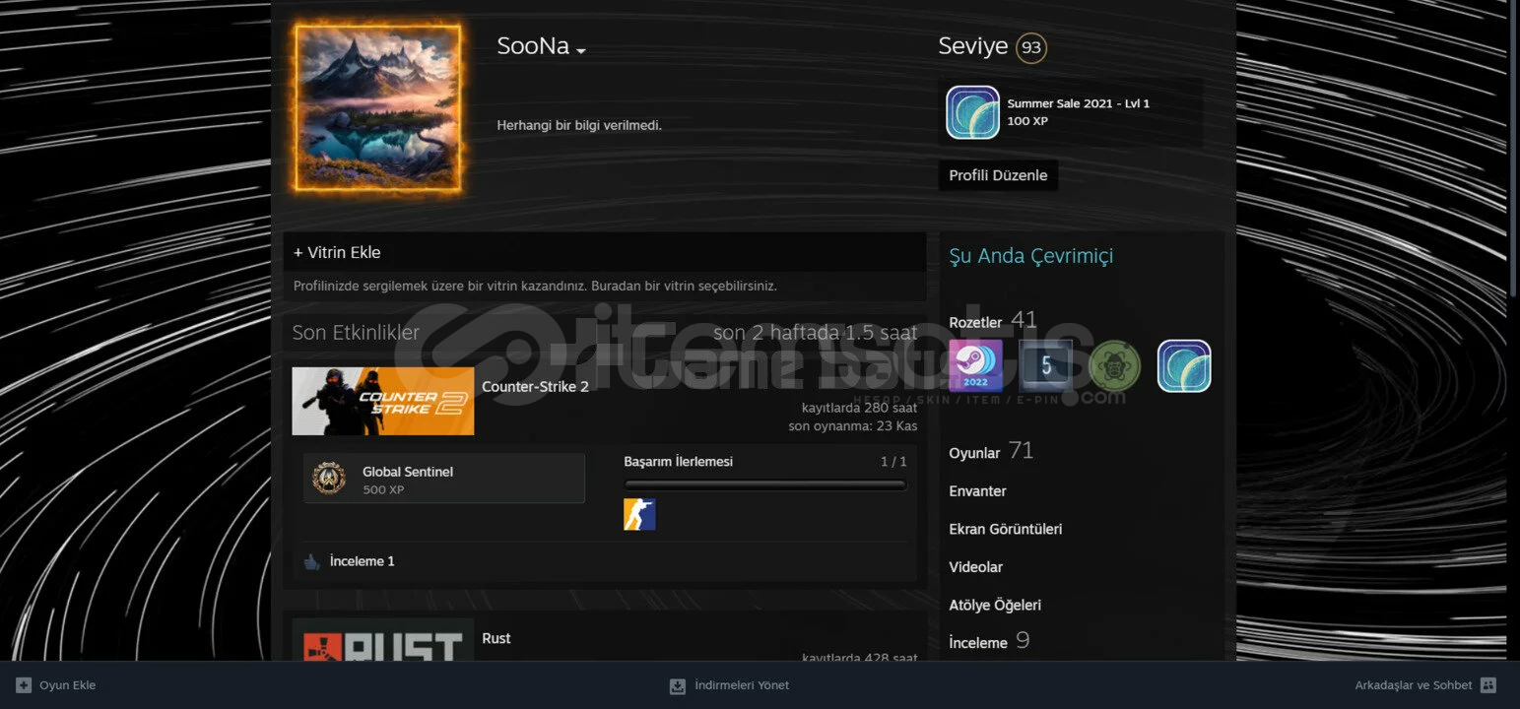This screenshot has width=1520, height=709.
Task: Open the İnceleme reviews link in sidebar
Action: (x=978, y=643)
